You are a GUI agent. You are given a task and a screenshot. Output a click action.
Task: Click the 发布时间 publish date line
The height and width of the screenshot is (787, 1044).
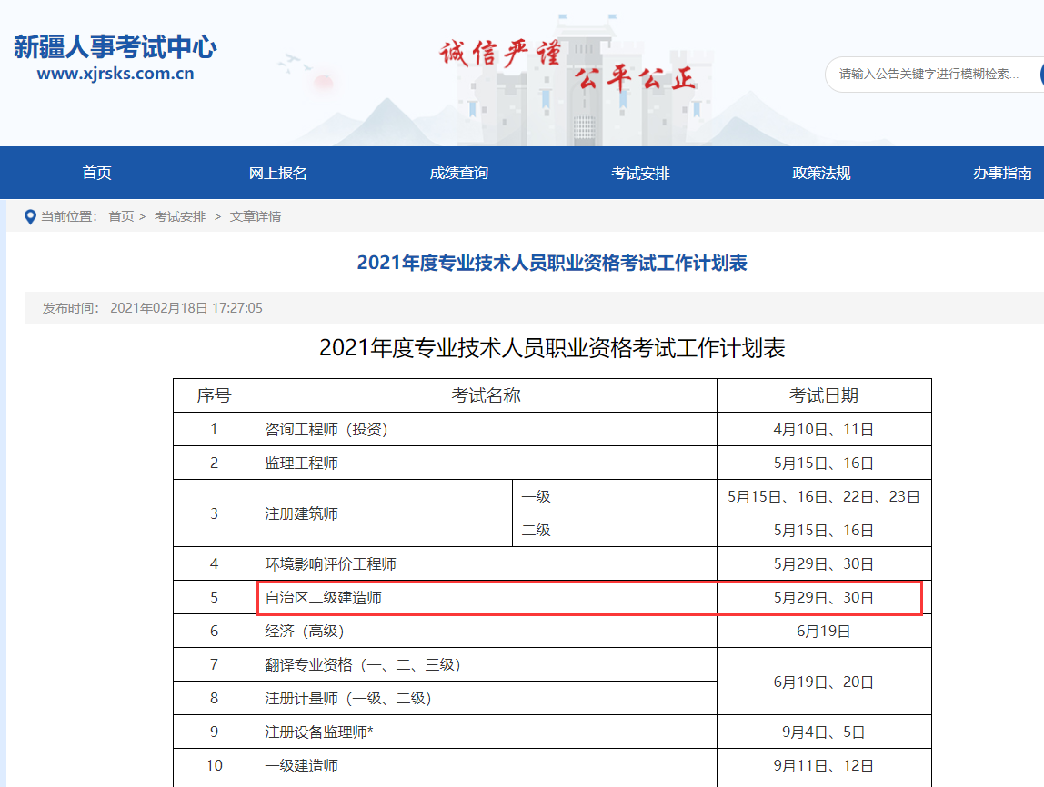(x=153, y=308)
